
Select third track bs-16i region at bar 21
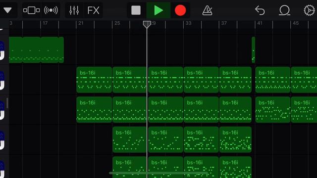(94, 110)
